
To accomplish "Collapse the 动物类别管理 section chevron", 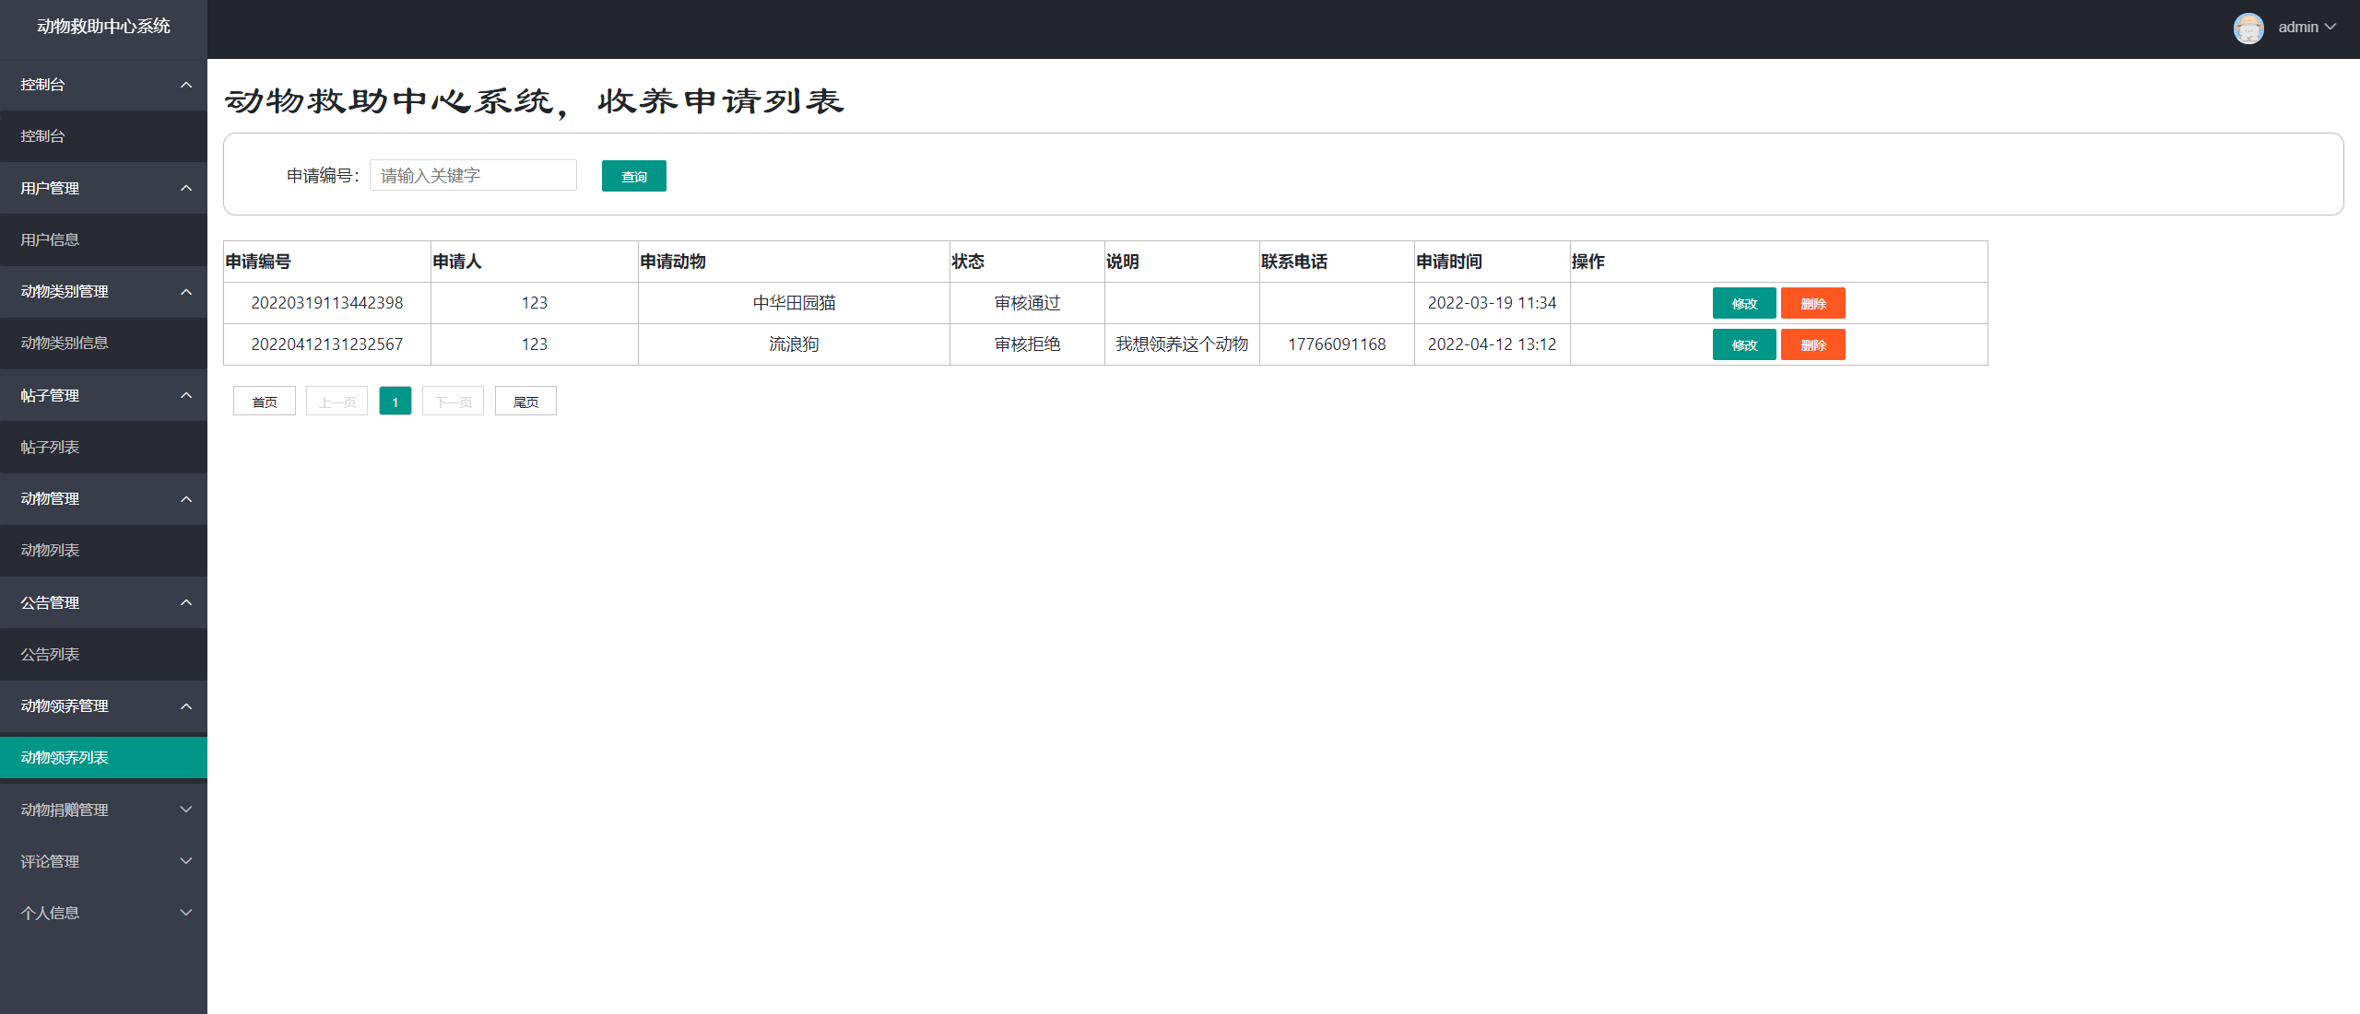I will pyautogui.click(x=186, y=292).
